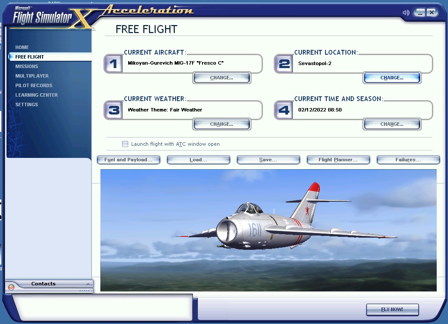Screen dimensions: 448x324
Task: Open the LEARNING CENTER
Action: 37,95
